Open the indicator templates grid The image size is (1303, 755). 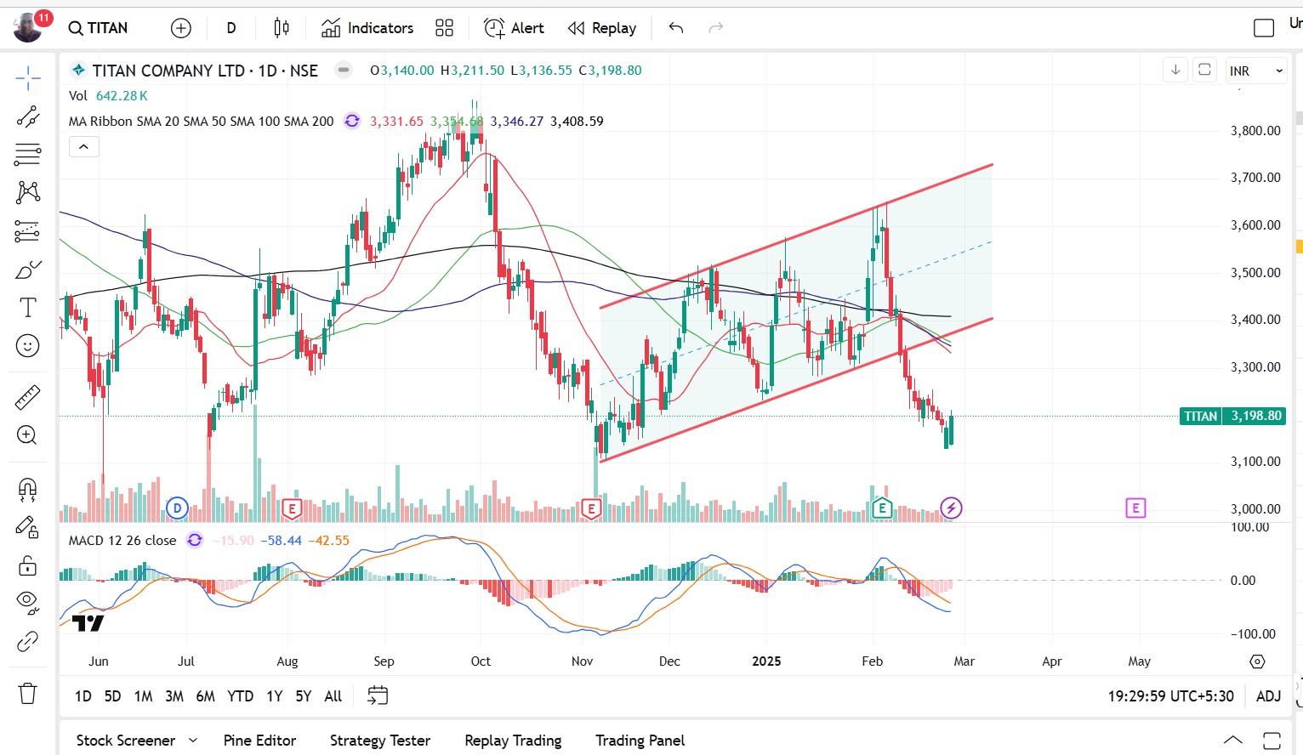(444, 28)
